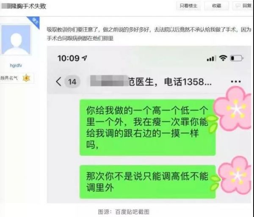Click the 回复 reply button
This screenshot has width=254, height=217.
[x=243, y=6]
